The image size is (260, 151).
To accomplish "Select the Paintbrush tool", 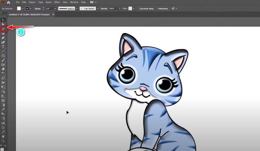I will [3, 60].
